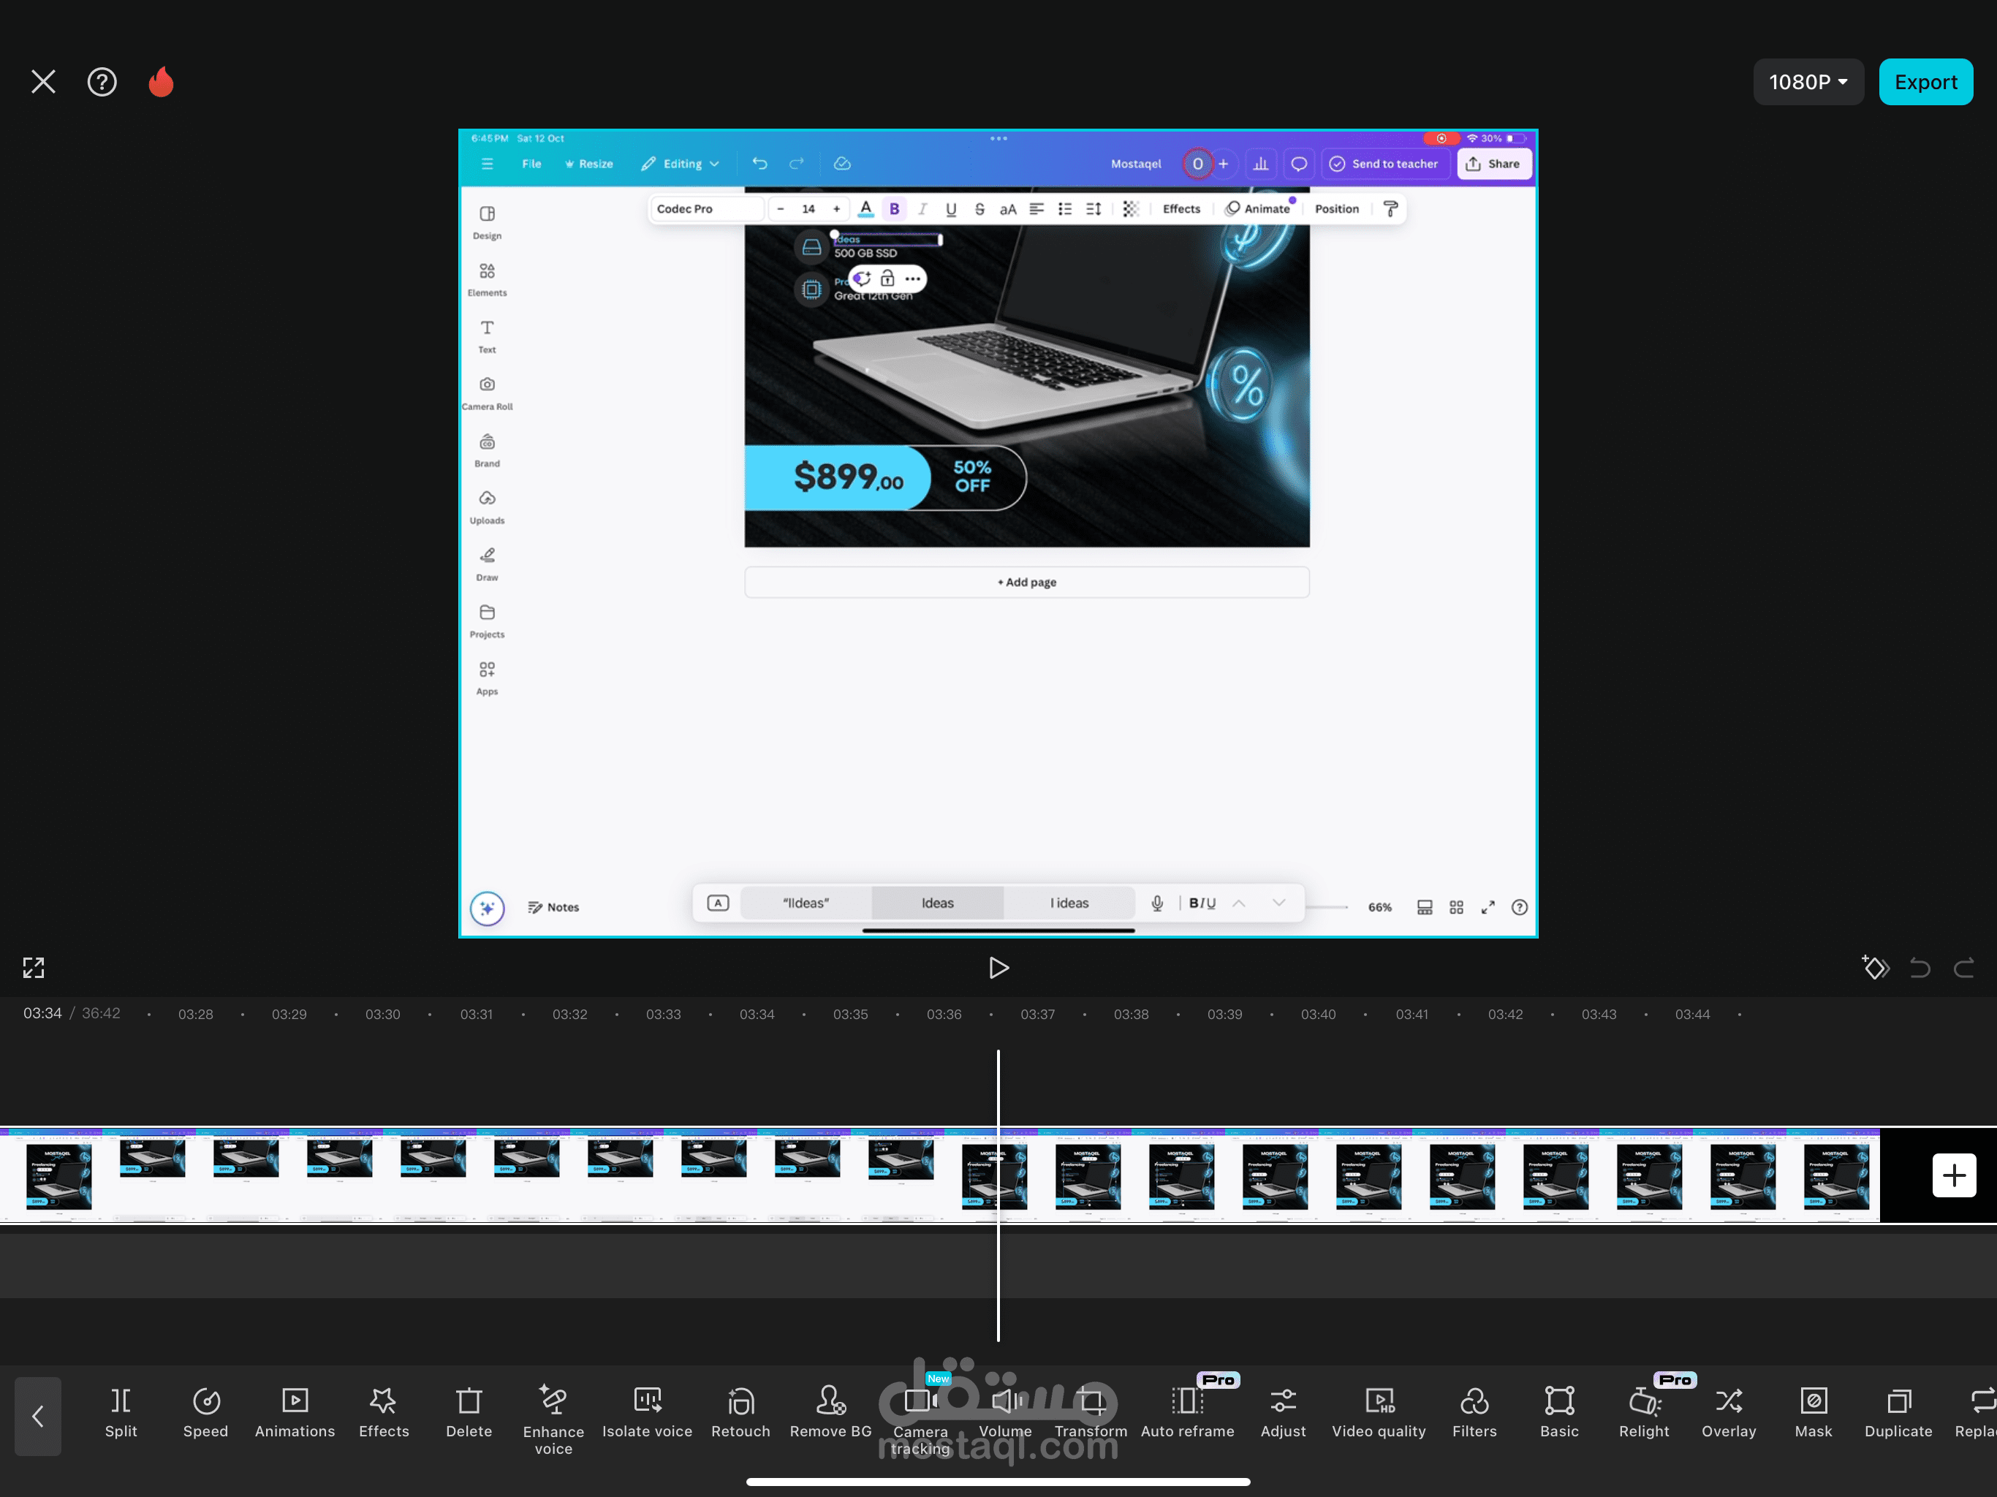Add a keyframe with the diamond icon
The height and width of the screenshot is (1497, 1997).
[1875, 968]
